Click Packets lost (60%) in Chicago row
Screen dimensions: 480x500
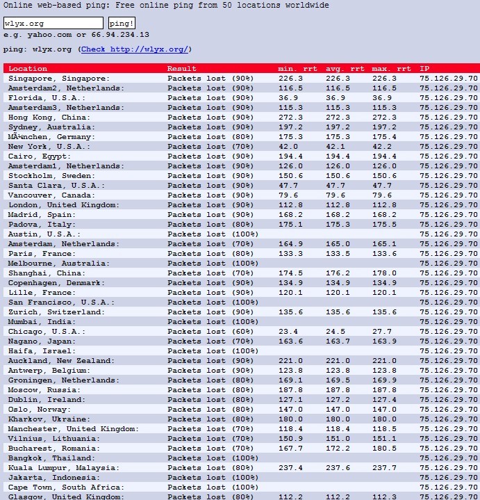point(210,331)
